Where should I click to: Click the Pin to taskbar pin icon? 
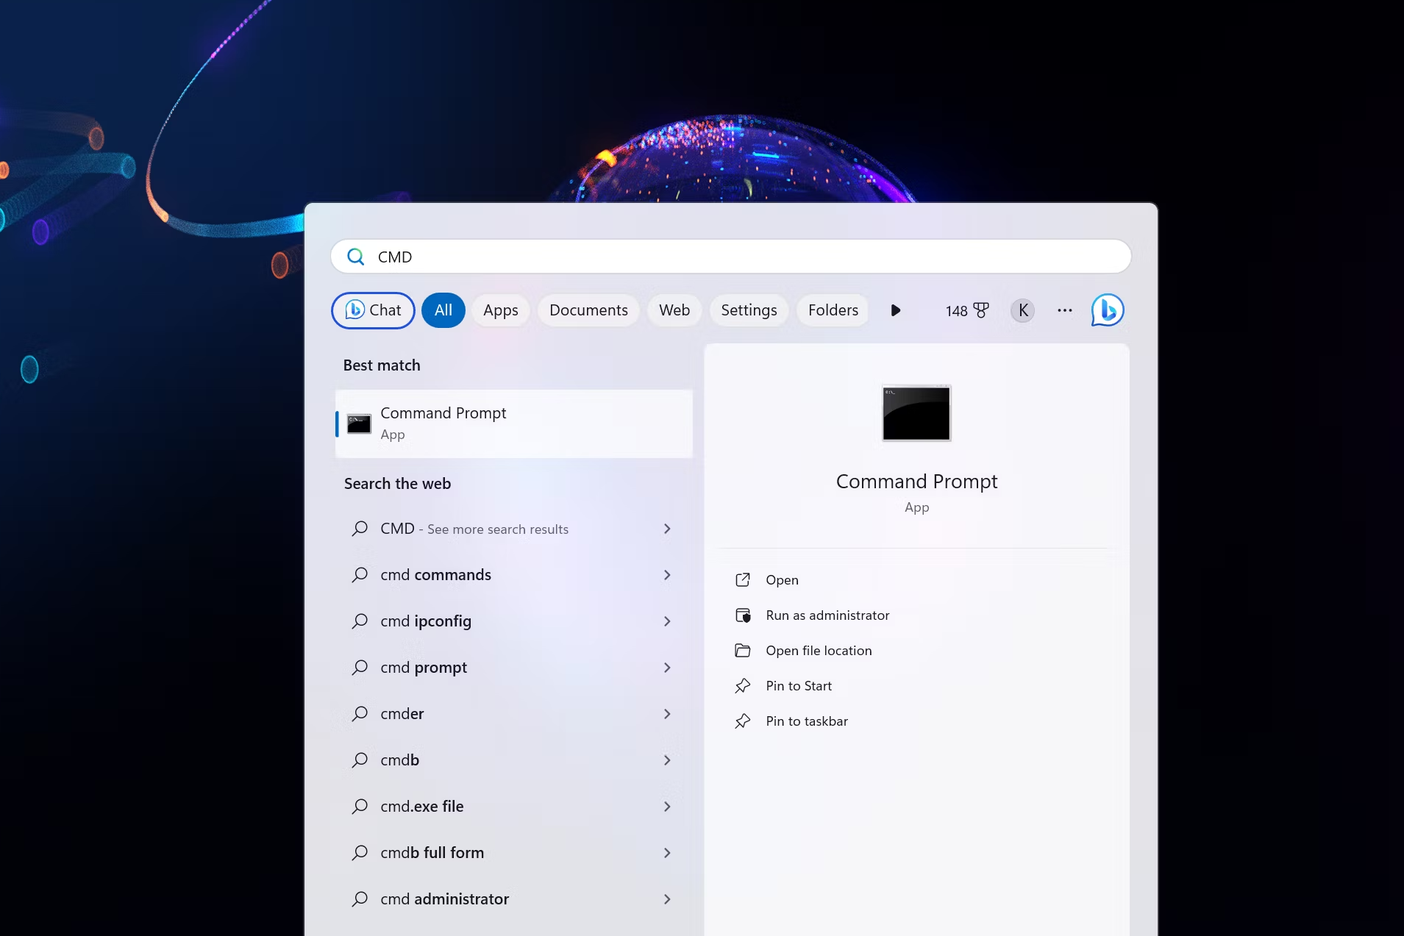coord(743,721)
